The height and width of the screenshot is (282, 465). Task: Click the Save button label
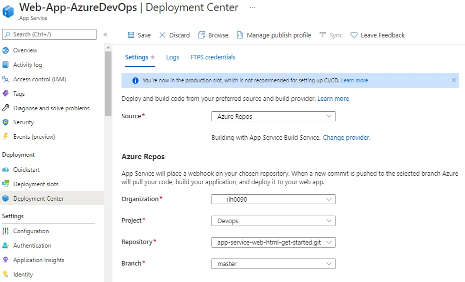144,35
